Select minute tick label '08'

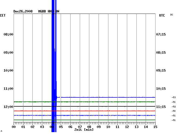(89, 127)
